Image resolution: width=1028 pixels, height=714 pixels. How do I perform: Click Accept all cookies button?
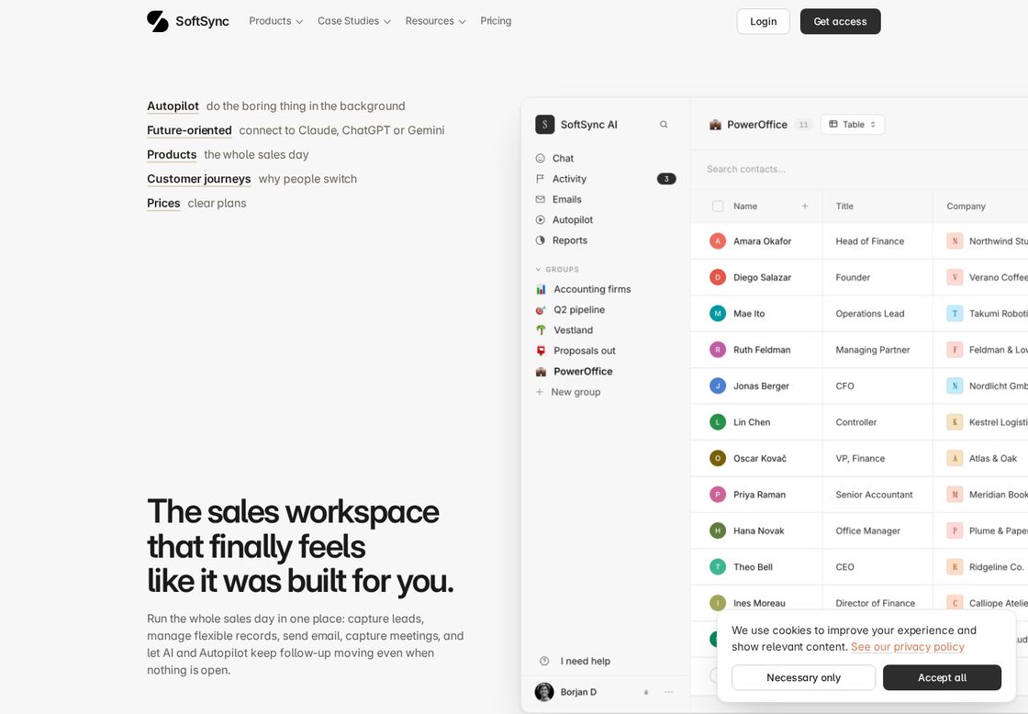coord(942,677)
